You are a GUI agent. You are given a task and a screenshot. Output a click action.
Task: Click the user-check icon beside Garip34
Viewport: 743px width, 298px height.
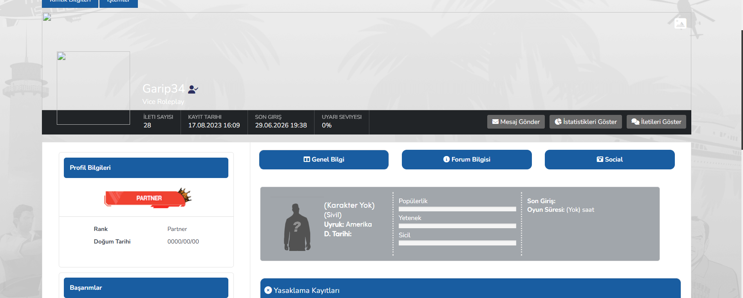(193, 89)
